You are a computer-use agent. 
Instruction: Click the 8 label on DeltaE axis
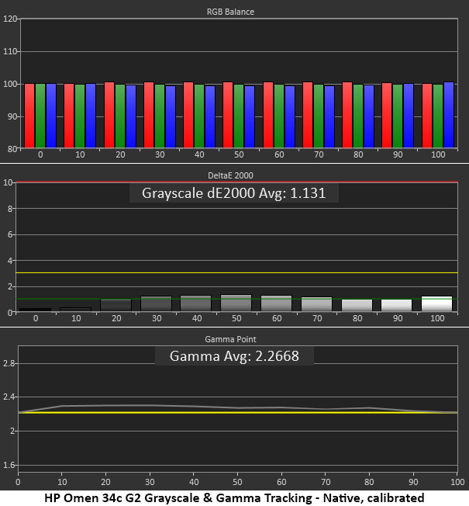[10, 209]
